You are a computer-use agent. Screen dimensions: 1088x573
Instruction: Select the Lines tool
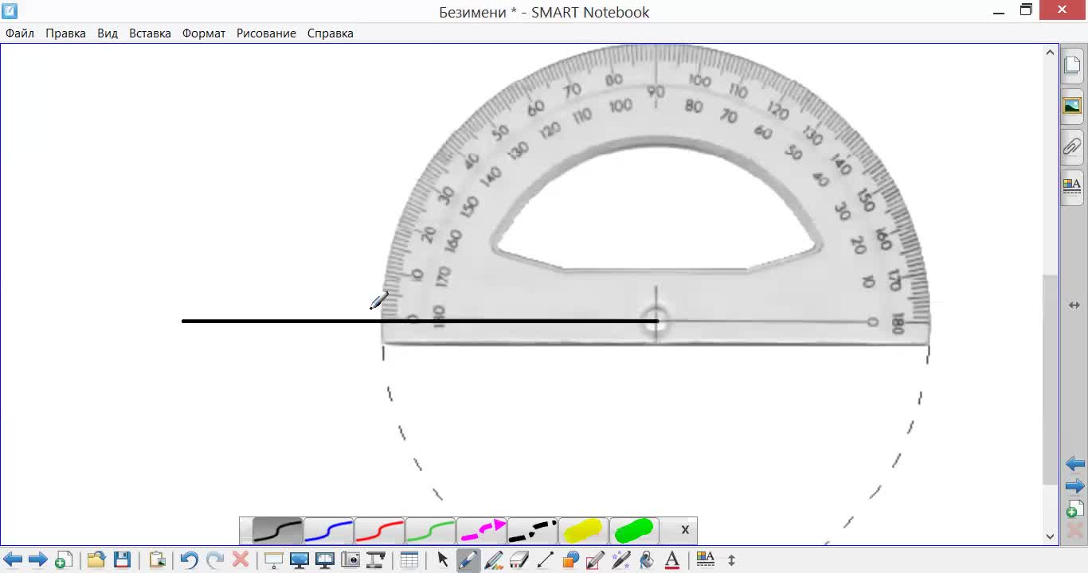(545, 559)
